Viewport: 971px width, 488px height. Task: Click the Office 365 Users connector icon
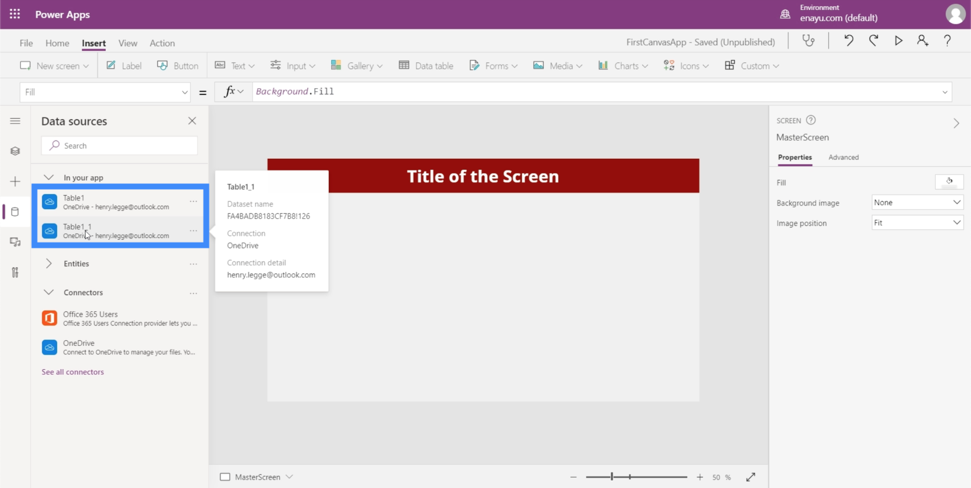[50, 318]
